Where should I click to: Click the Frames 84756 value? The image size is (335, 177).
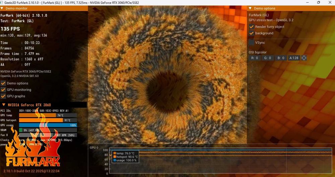(29, 48)
